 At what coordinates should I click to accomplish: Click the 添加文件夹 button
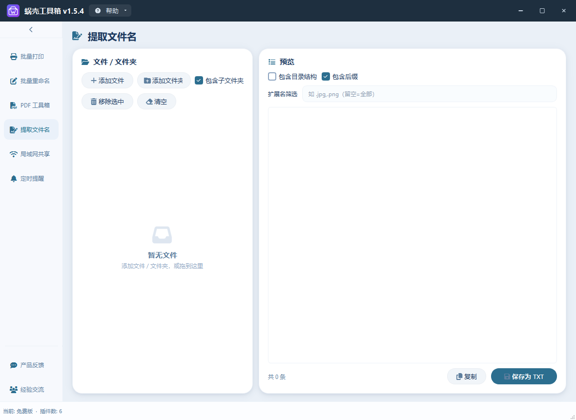point(164,81)
